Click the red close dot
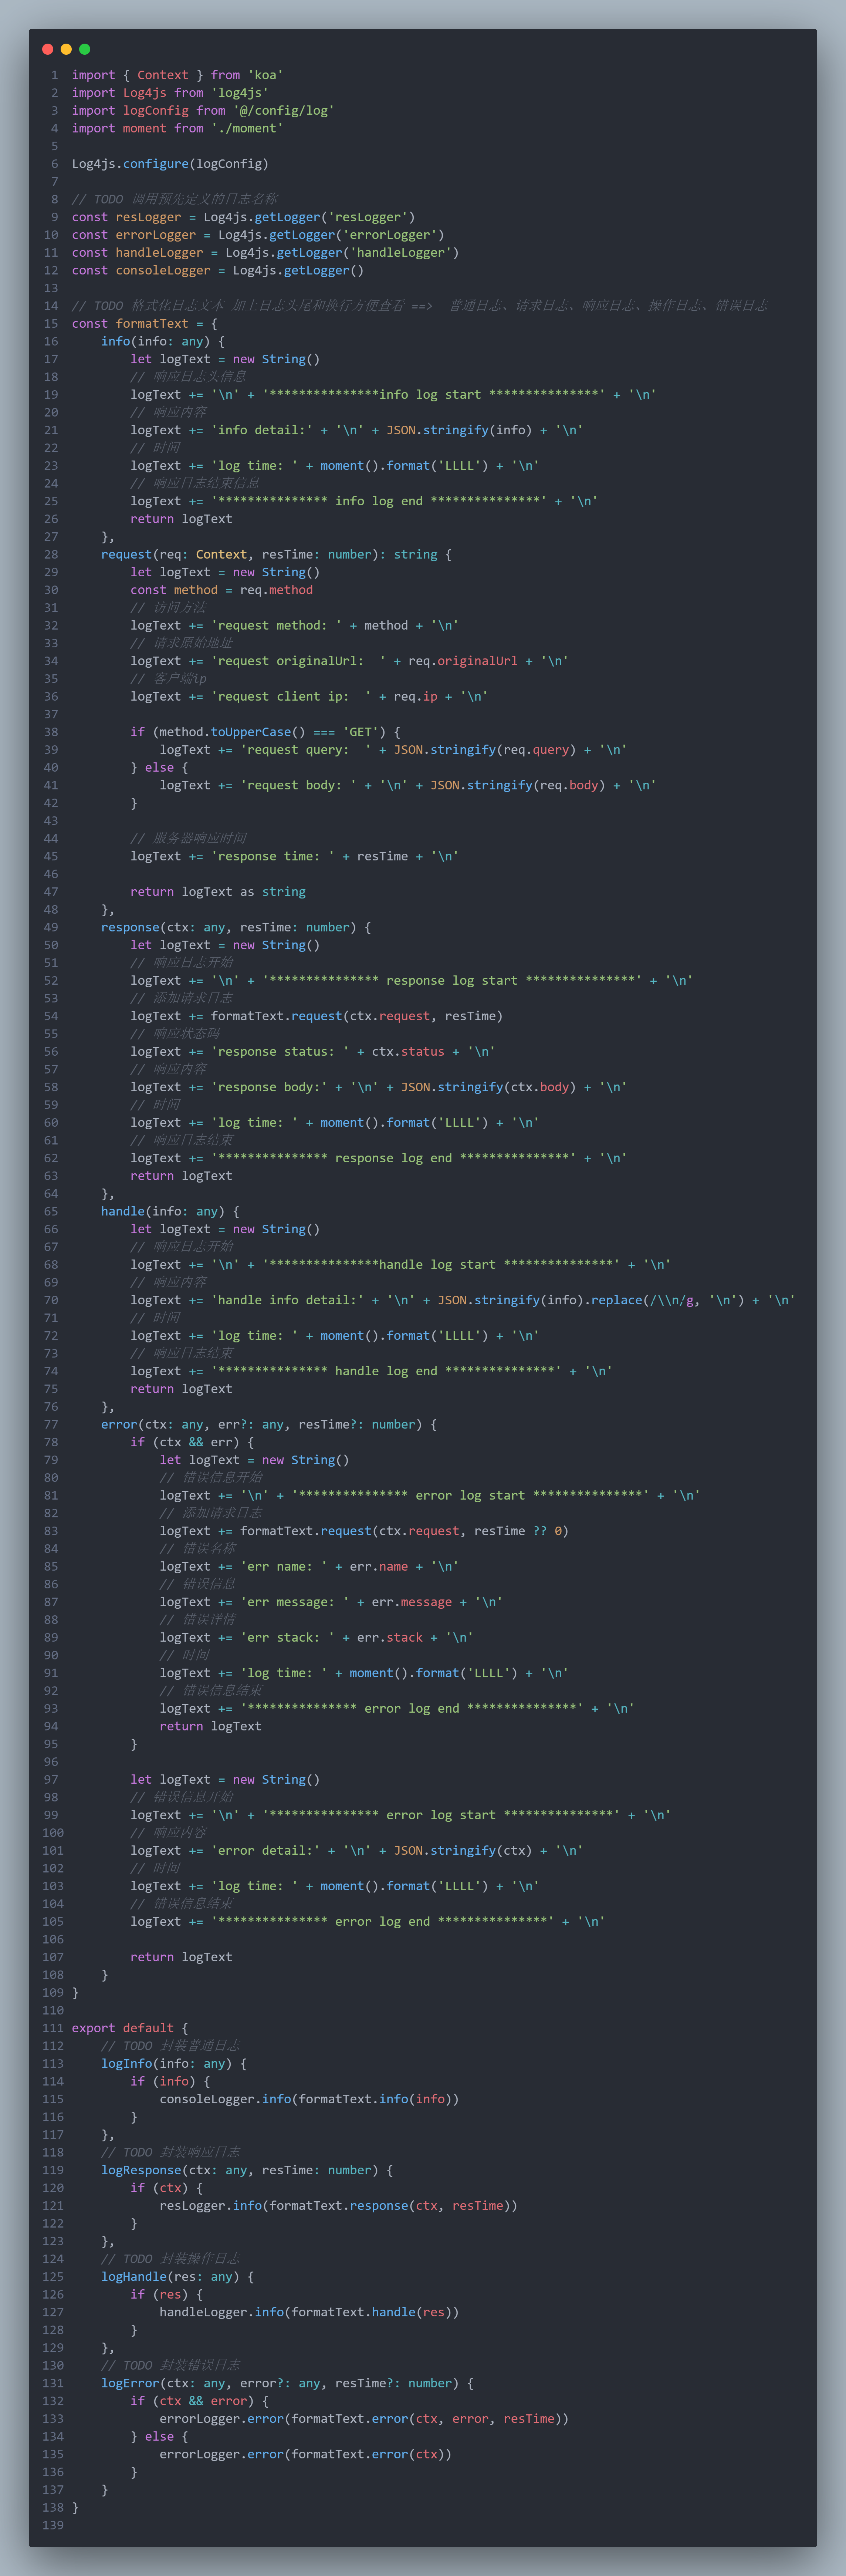This screenshot has width=846, height=2576. [47, 49]
